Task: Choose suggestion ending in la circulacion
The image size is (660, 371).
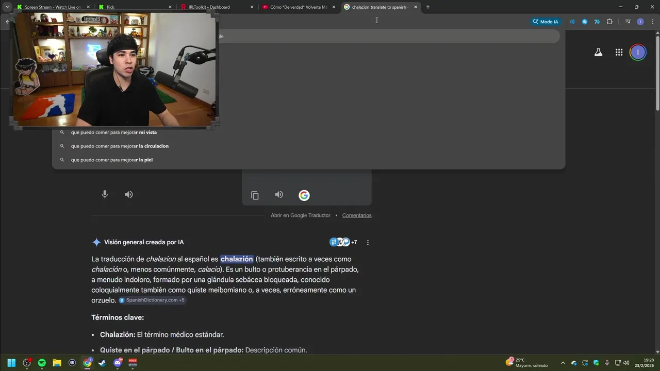Action: tap(308, 146)
